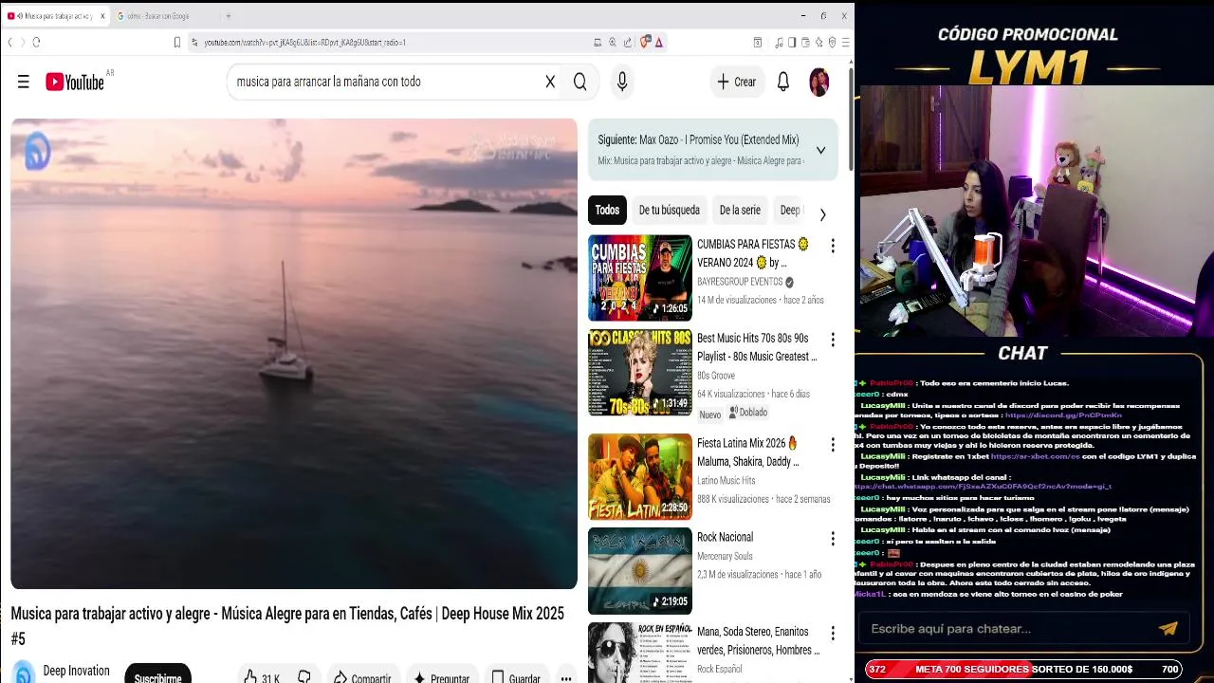
Task: Open the browser main menu
Action: [x=845, y=42]
